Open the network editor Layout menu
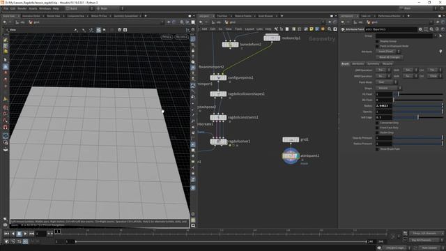Screen dimensions: 446x251 tap(249, 29)
